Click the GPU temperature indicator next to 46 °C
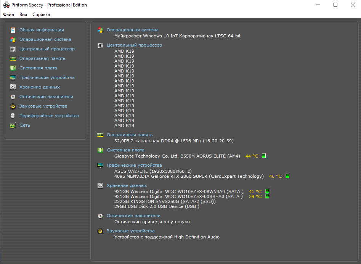Viewport: 361px width, 264px height. 287,176
